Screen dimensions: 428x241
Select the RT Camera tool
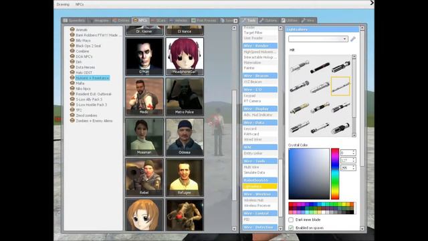click(x=260, y=101)
